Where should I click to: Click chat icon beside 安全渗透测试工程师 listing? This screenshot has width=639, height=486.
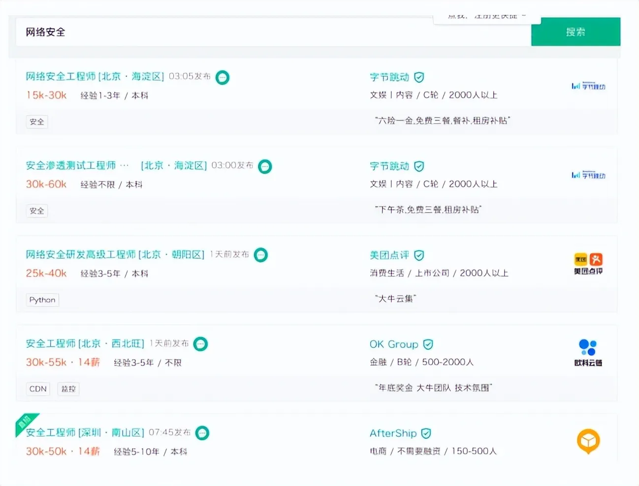(265, 166)
